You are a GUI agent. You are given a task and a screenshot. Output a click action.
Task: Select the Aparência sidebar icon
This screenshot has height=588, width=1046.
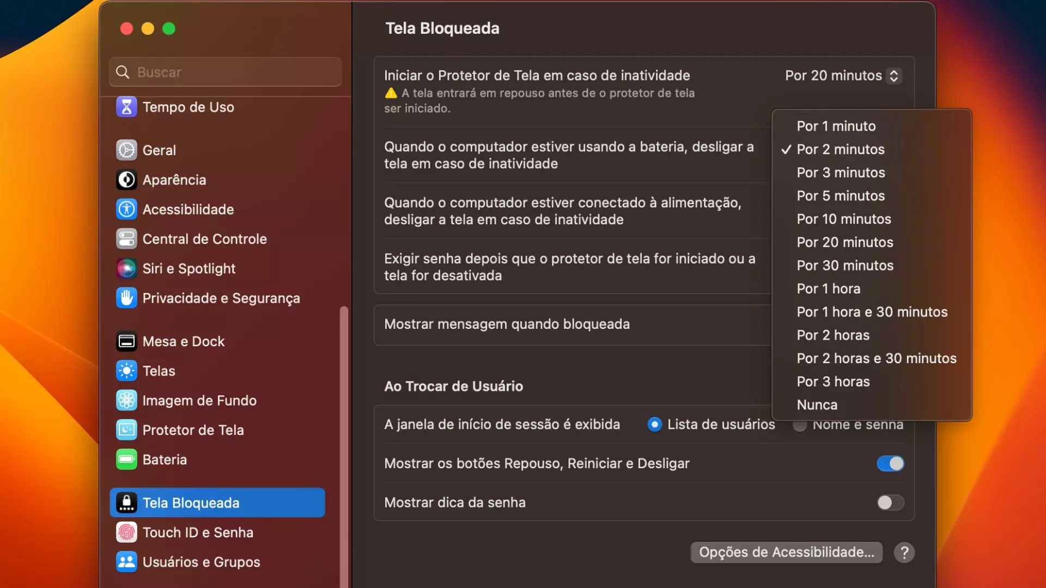[x=126, y=180]
